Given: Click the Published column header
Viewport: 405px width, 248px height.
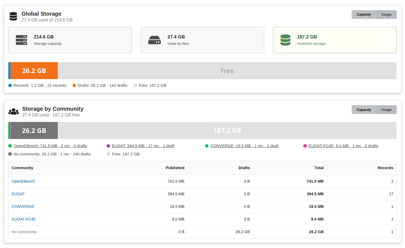Looking at the screenshot, I should [175, 168].
